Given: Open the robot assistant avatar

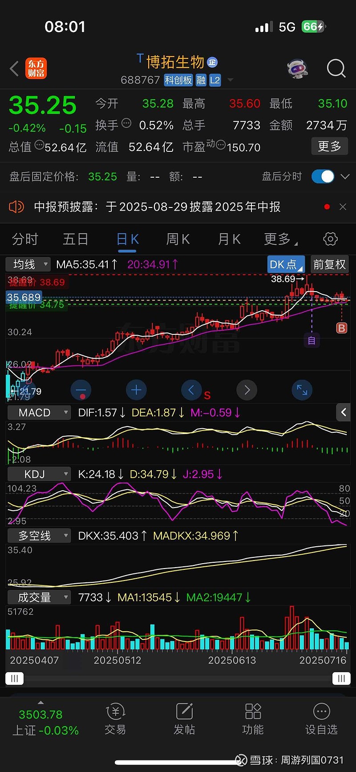Looking at the screenshot, I should [x=298, y=69].
